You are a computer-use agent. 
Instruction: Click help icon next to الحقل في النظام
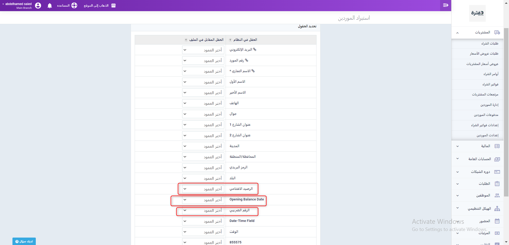pos(230,40)
